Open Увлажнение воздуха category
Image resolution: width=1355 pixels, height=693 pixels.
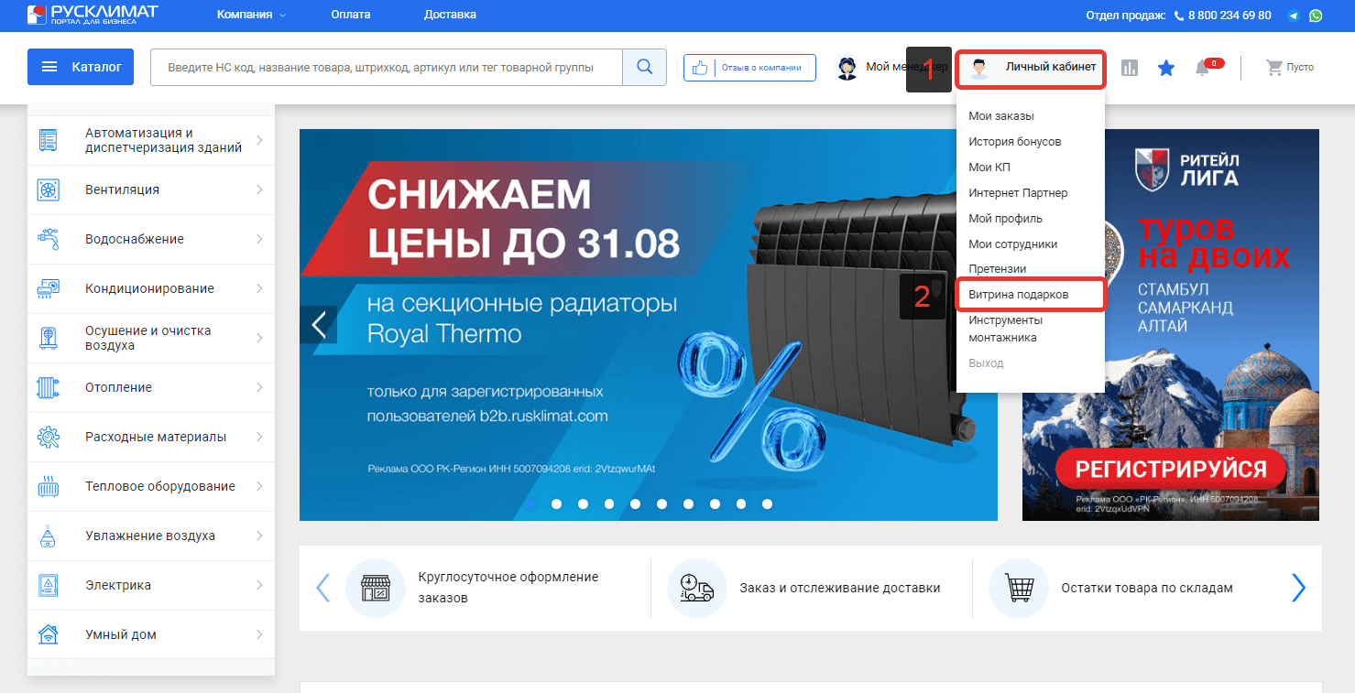(151, 536)
